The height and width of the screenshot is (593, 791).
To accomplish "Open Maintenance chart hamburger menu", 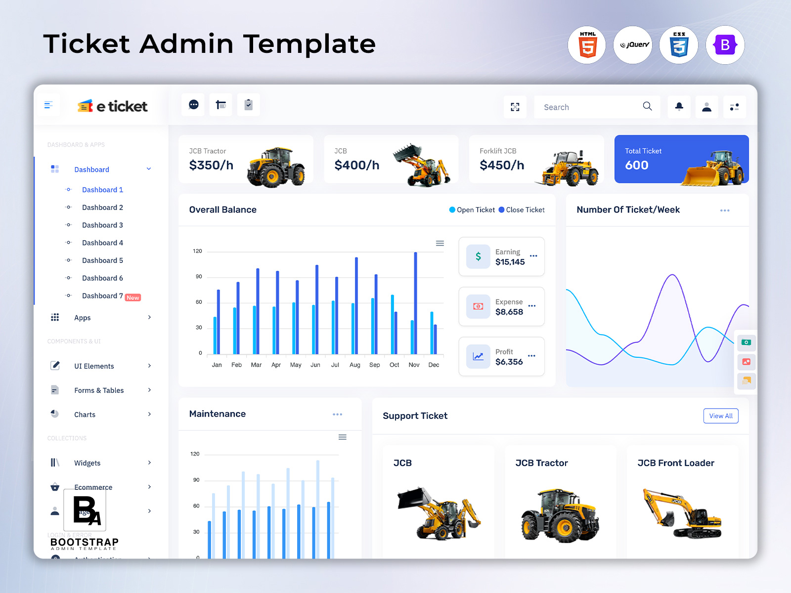I will click(x=343, y=437).
